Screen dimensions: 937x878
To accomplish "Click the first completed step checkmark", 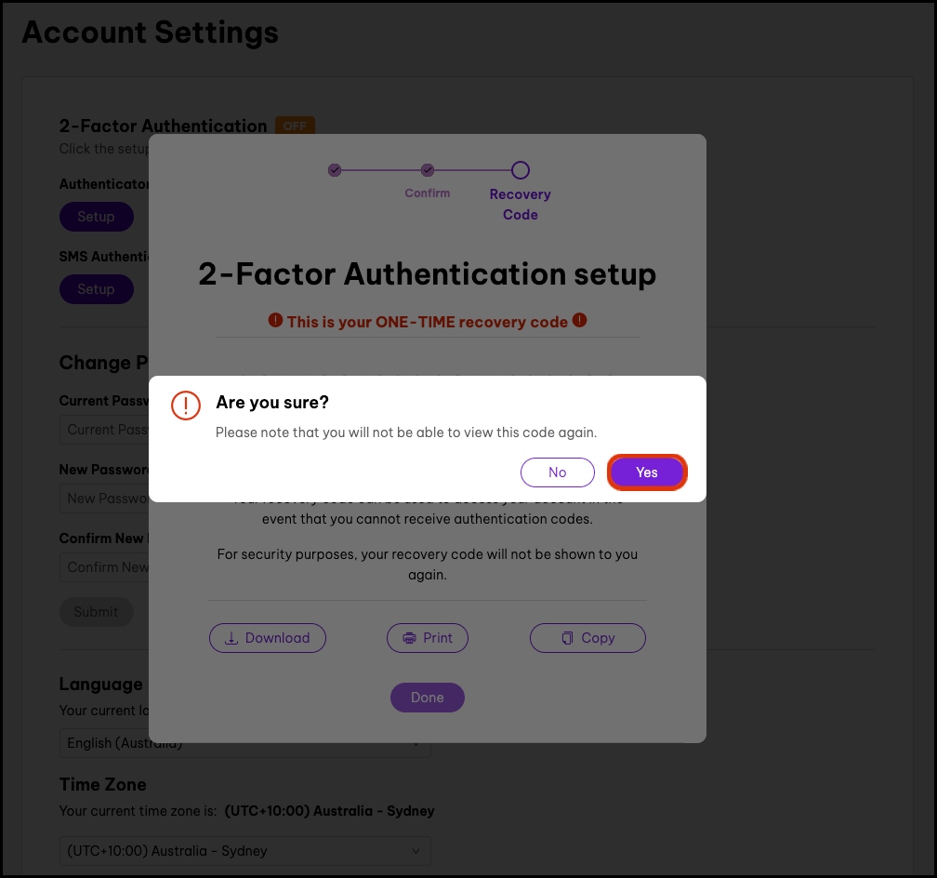I will [x=335, y=170].
